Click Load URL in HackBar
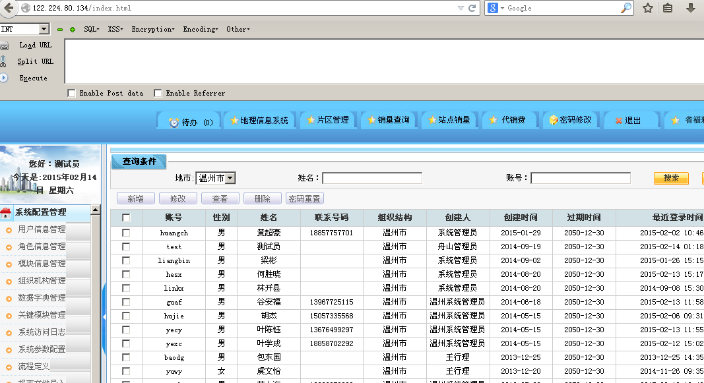The image size is (704, 383). click(36, 45)
